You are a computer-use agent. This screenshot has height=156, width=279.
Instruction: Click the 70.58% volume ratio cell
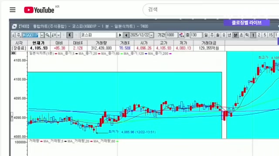click(125, 48)
